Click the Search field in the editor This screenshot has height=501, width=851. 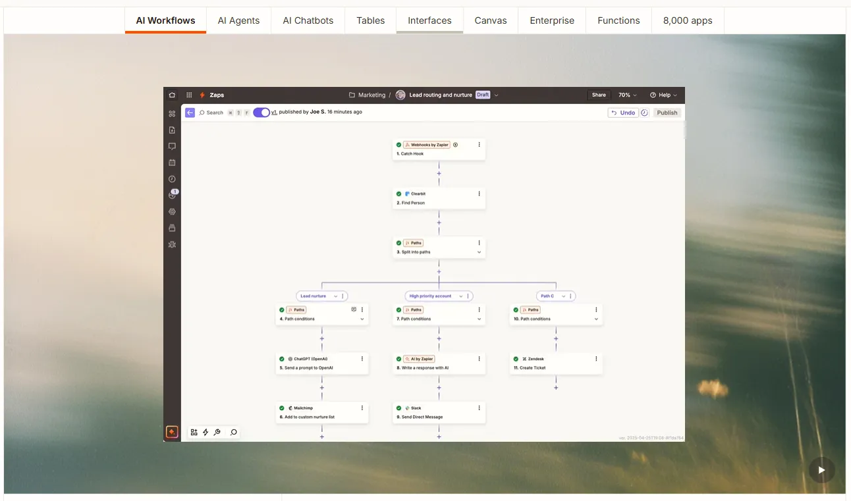click(214, 112)
